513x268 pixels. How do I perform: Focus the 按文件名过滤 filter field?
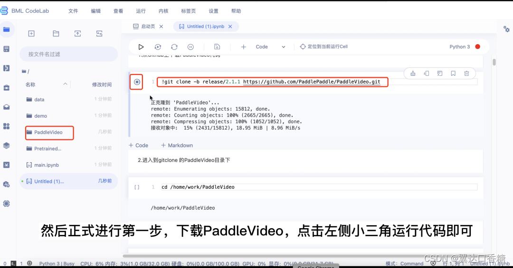[x=68, y=54]
